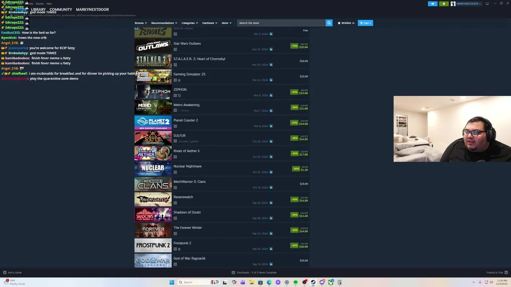
Task: Click the Add a Game button
Action: (x=12, y=273)
